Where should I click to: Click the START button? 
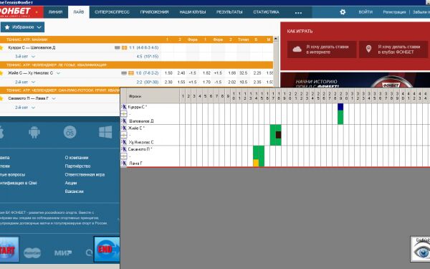pos(9,249)
